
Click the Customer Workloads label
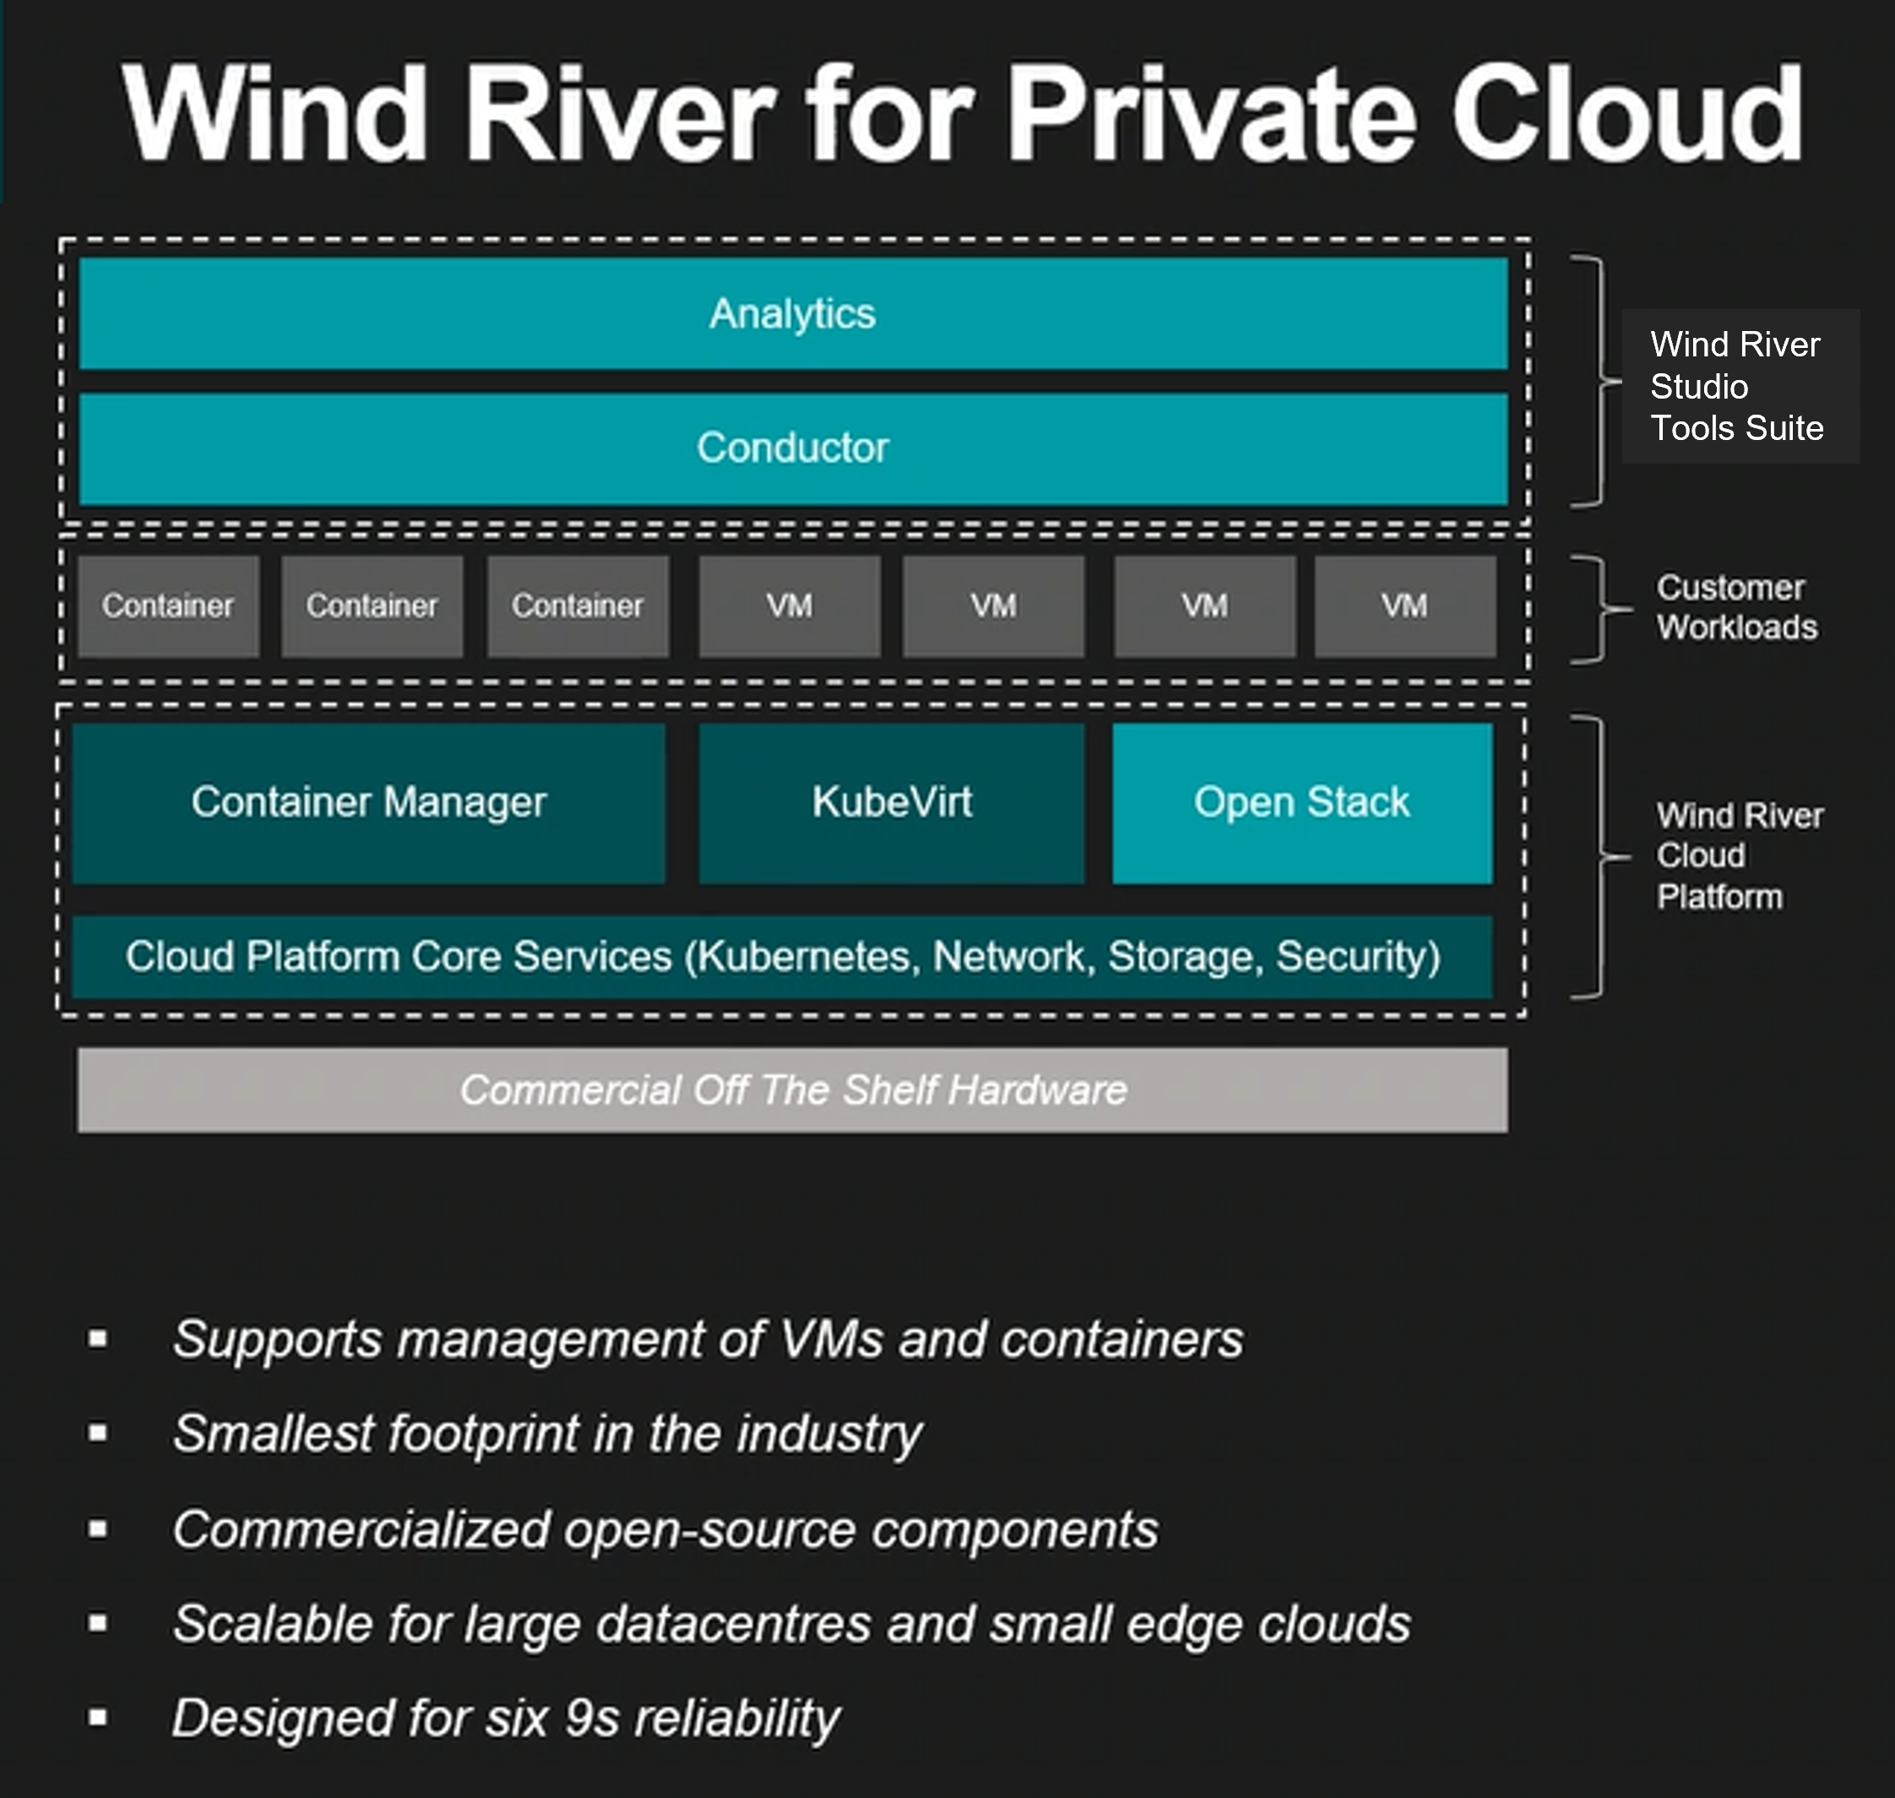[1737, 606]
